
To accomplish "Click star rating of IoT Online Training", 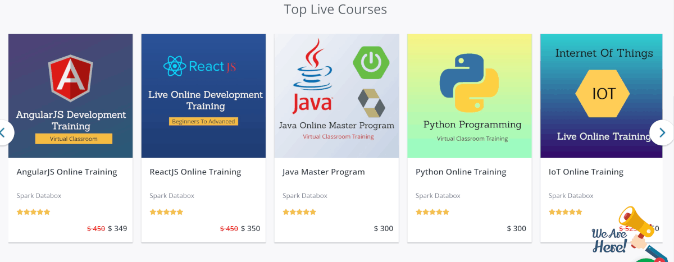I will [x=566, y=212].
